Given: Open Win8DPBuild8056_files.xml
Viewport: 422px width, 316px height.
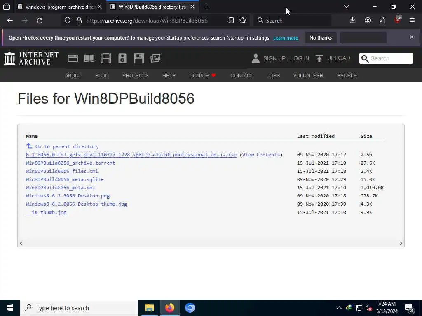Looking at the screenshot, I should click(x=62, y=171).
